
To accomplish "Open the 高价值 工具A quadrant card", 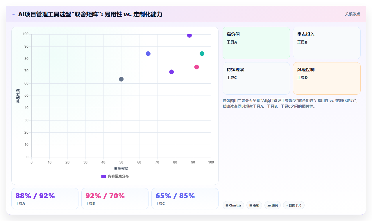I will click(x=256, y=43).
